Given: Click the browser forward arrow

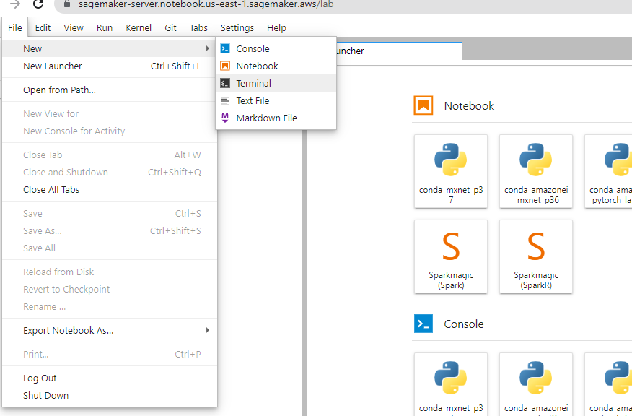Looking at the screenshot, I should pyautogui.click(x=15, y=4).
